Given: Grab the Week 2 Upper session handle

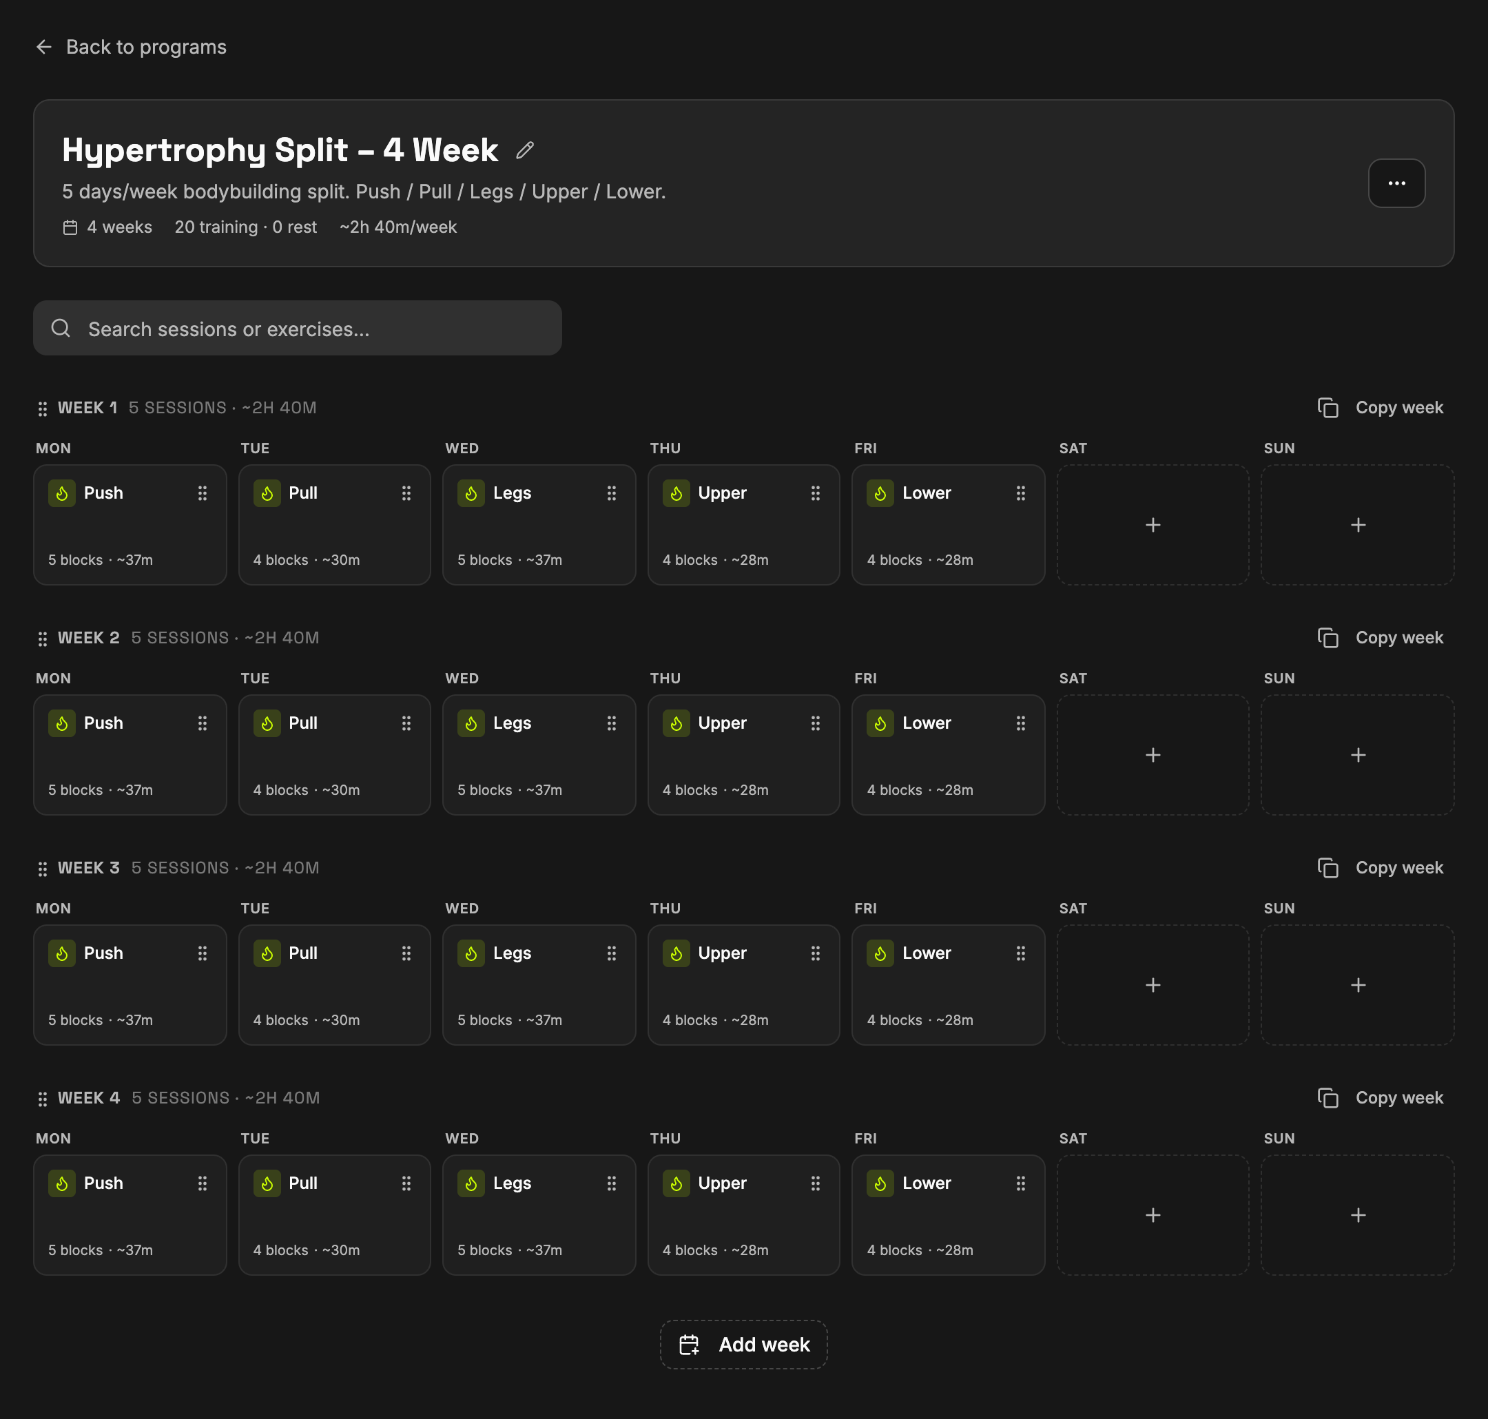Looking at the screenshot, I should (x=816, y=723).
